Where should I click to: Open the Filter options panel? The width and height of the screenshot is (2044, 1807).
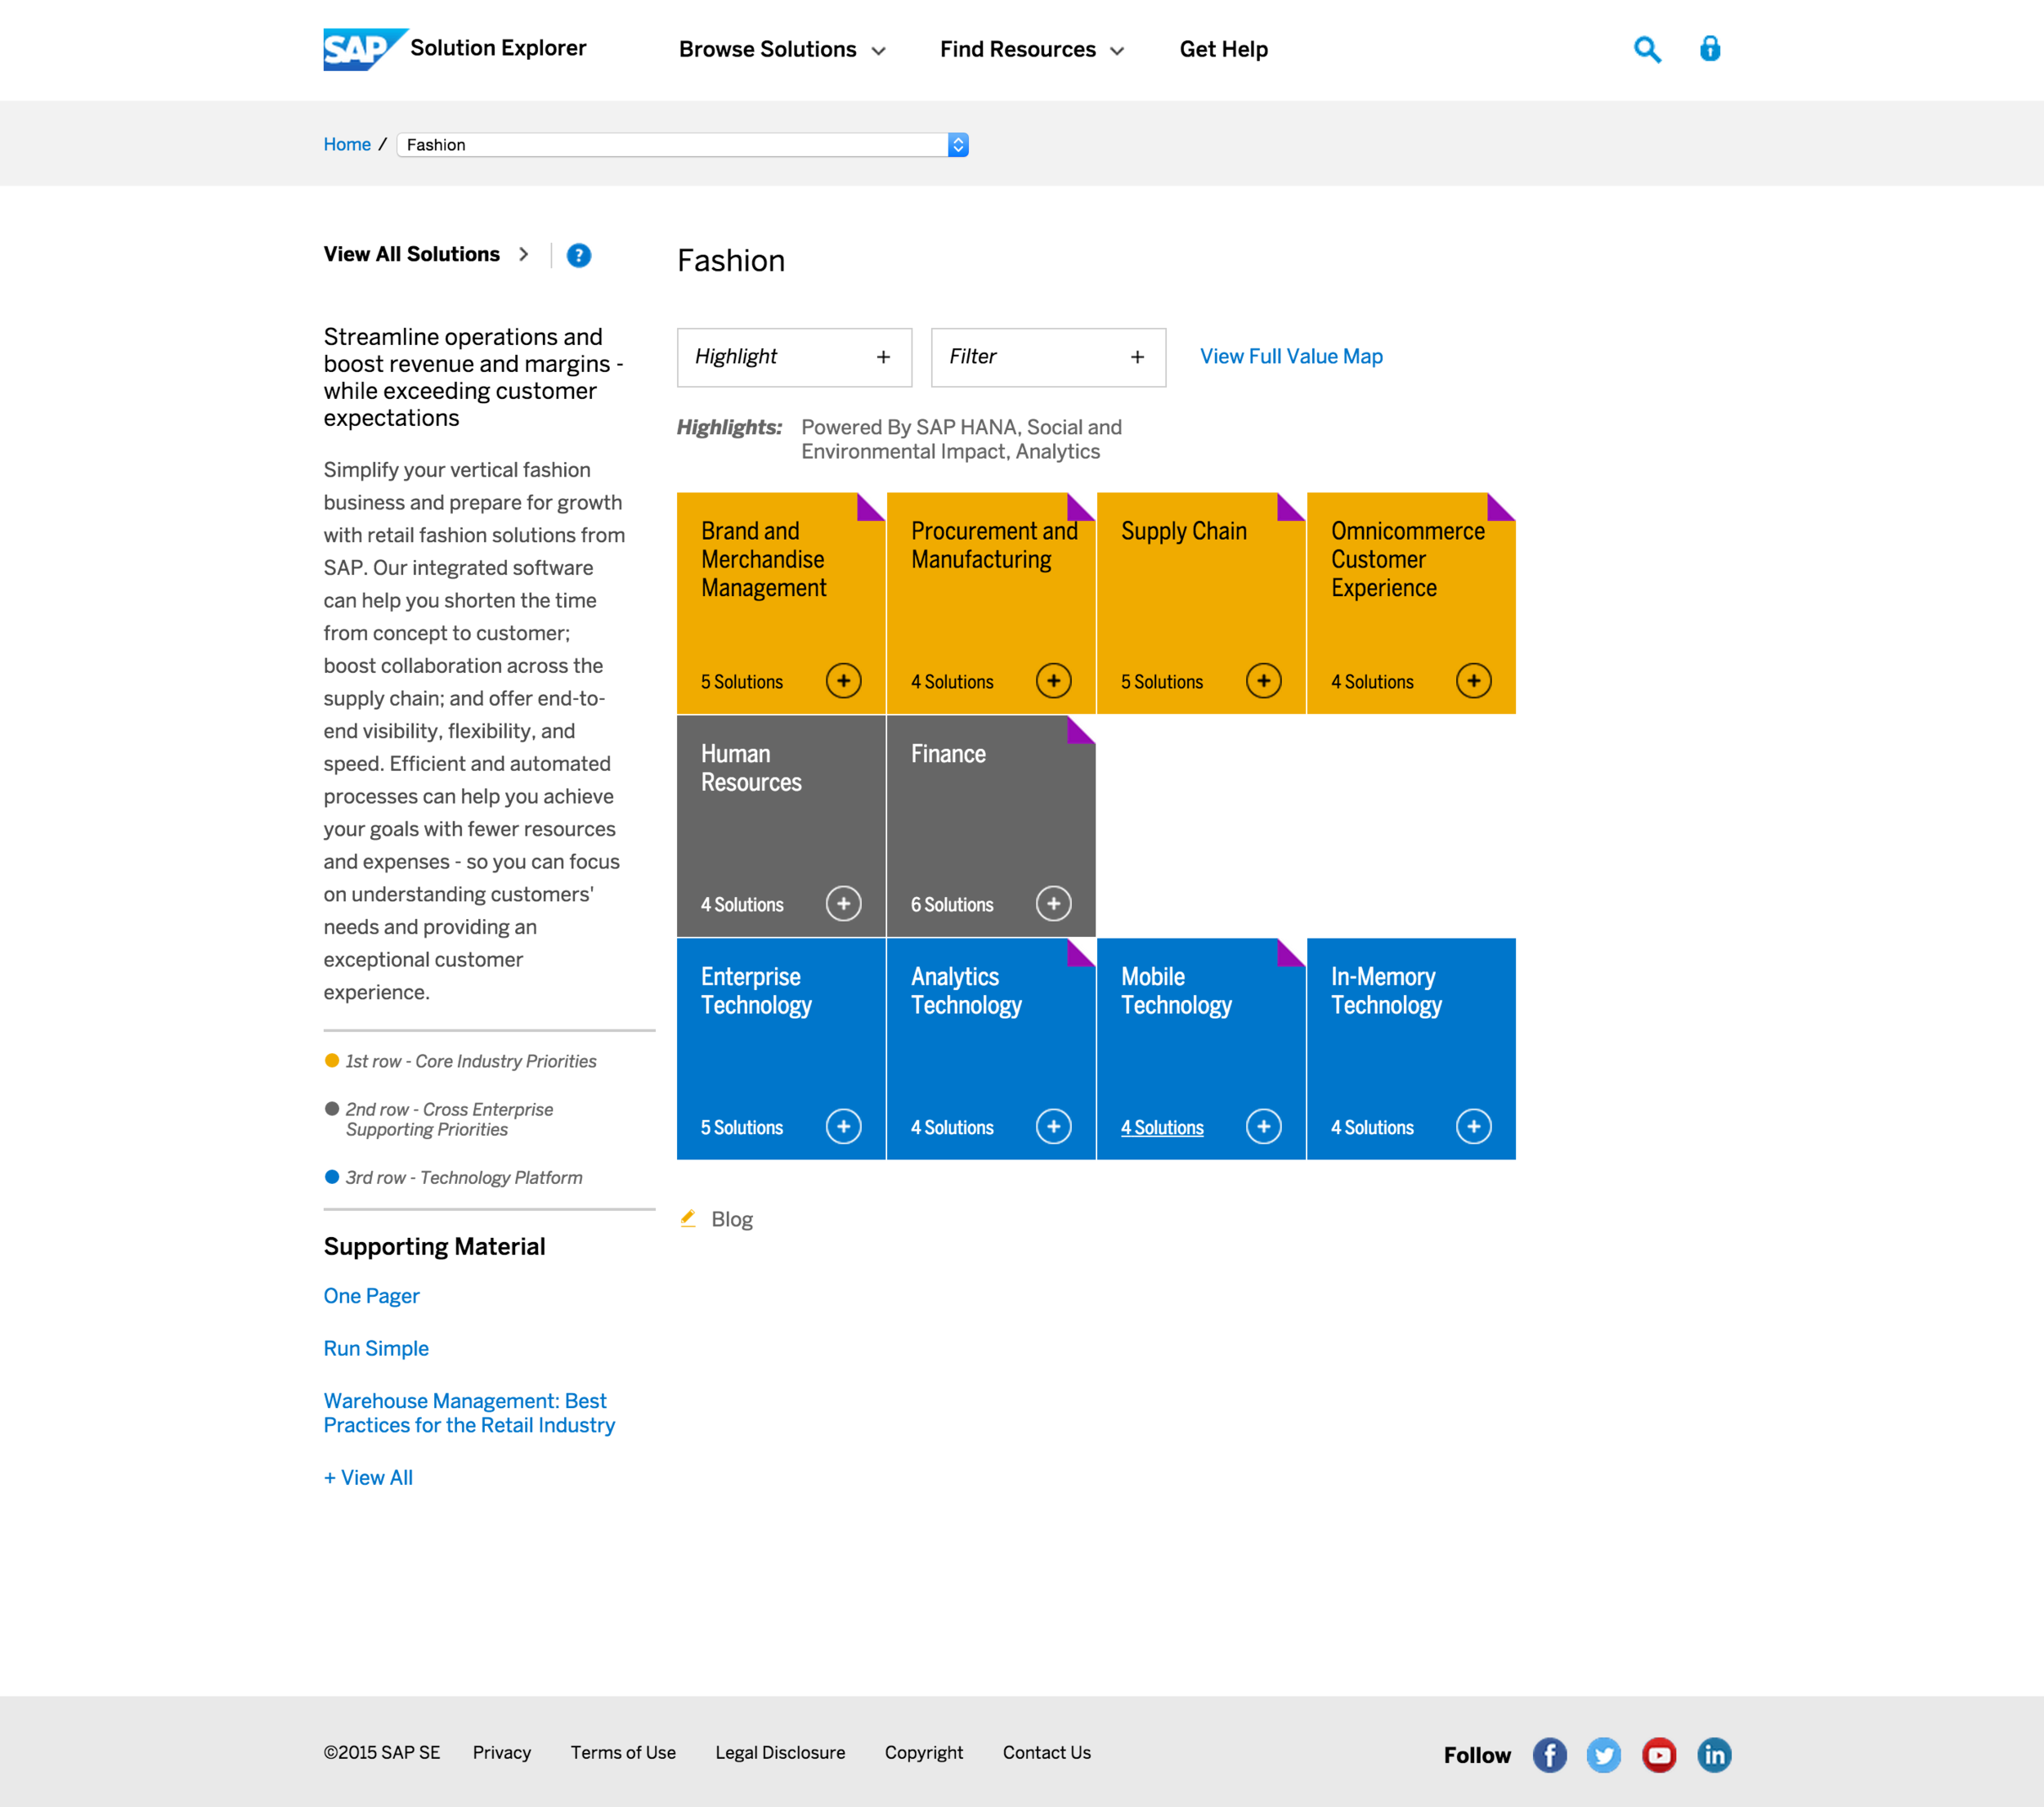click(x=1048, y=357)
